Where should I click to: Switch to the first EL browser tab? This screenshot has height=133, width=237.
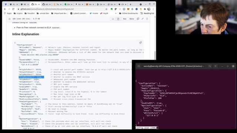14,4
